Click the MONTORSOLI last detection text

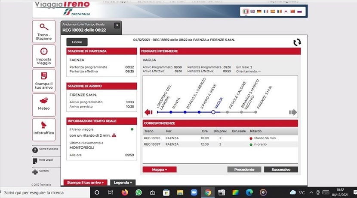point(82,147)
